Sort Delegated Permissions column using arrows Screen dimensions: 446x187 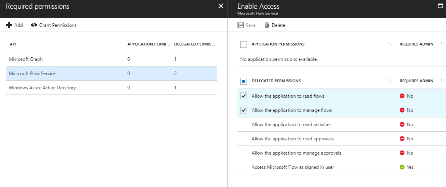[x=390, y=81]
